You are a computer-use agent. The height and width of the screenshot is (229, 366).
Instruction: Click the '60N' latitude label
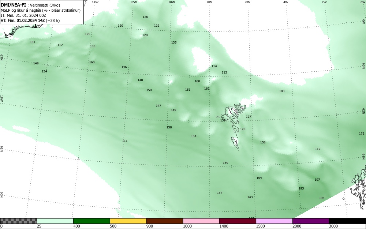[x=1, y=195]
